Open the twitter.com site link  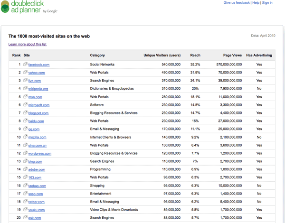[37, 202]
